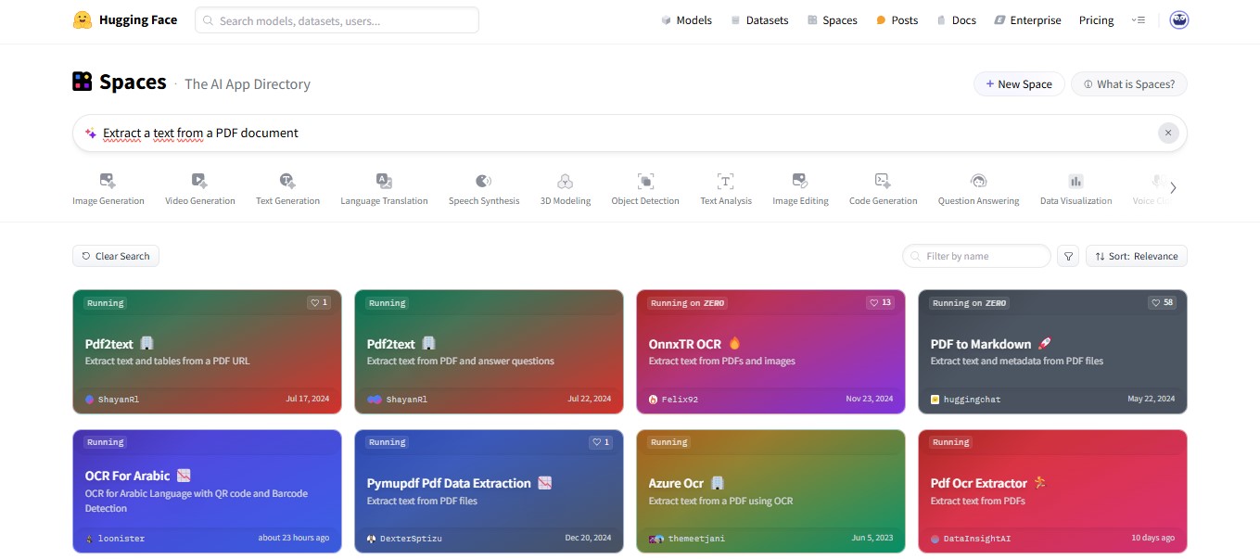
Task: Click the Clear Search button
Action: click(x=116, y=256)
